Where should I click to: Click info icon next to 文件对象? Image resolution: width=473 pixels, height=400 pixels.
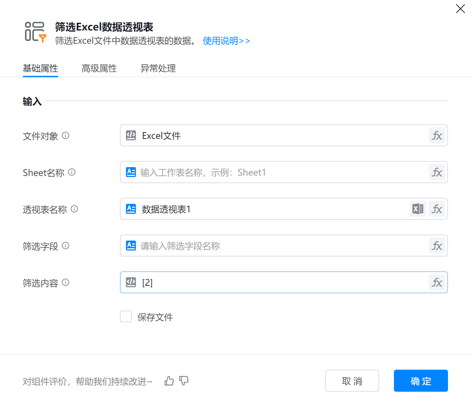[65, 136]
